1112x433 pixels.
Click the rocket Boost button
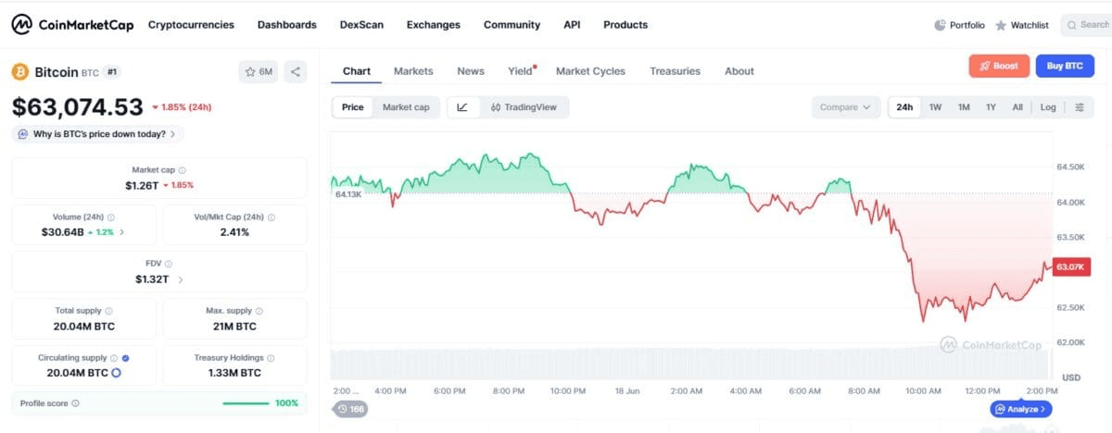point(999,66)
